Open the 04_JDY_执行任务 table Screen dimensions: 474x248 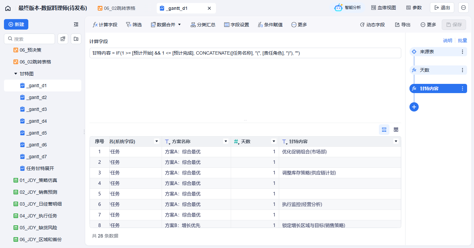(42, 216)
